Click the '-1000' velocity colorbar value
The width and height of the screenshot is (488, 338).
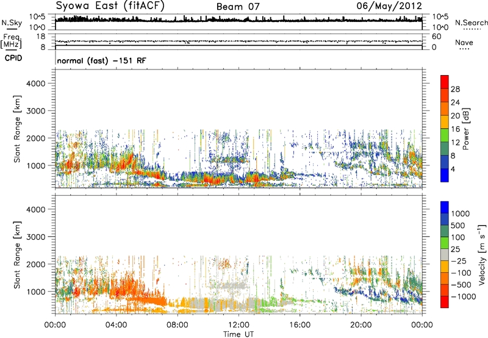point(464,297)
